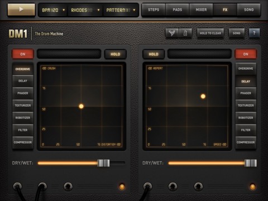Open the Pattern dropdown
This screenshot has width=268, height=201.
click(121, 10)
